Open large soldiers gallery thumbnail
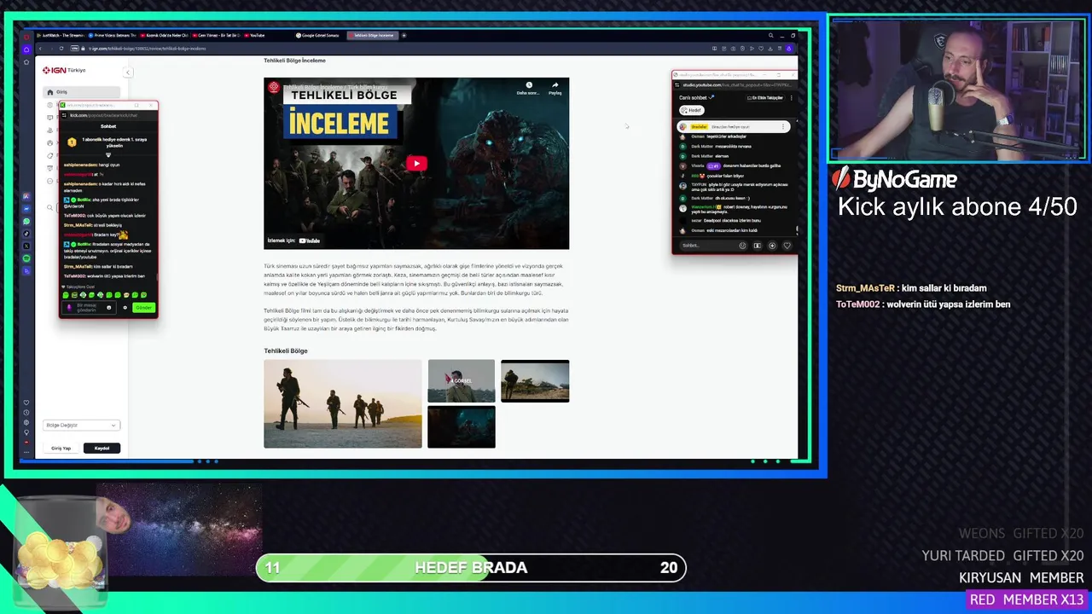The image size is (1092, 614). tap(343, 403)
